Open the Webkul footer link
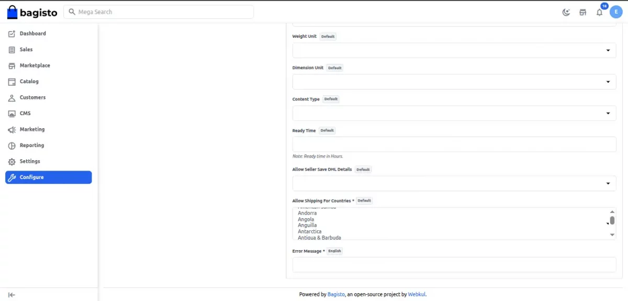Image resolution: width=628 pixels, height=301 pixels. pos(417,294)
